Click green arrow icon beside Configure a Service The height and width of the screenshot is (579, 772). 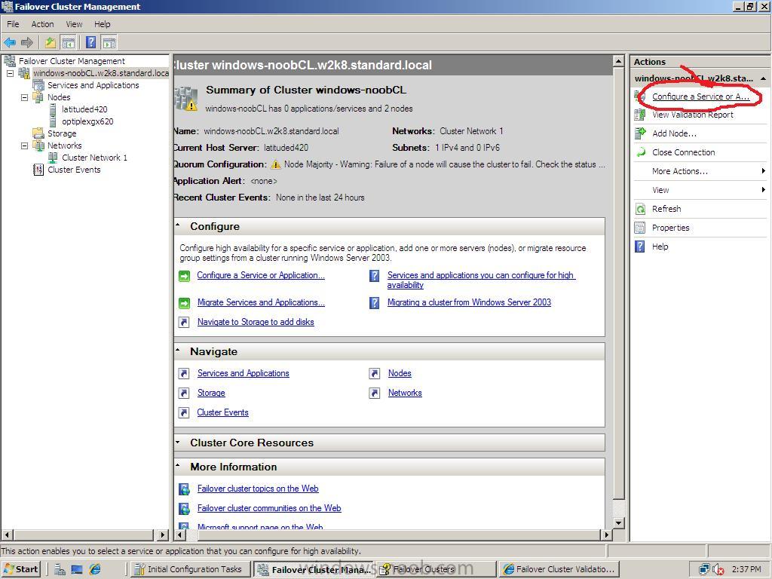tap(184, 276)
